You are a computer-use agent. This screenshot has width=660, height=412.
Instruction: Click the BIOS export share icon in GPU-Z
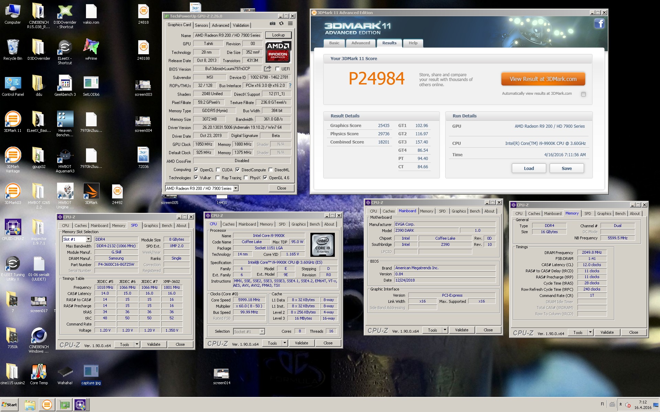267,69
